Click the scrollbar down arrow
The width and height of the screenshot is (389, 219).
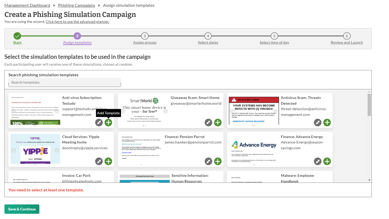(x=369, y=180)
